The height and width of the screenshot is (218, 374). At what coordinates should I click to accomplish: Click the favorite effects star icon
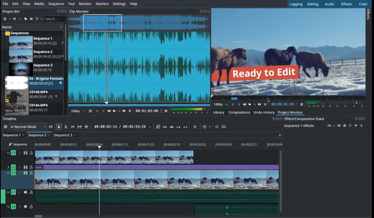click(195, 127)
